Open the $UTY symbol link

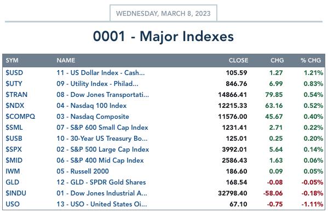coord(14,84)
